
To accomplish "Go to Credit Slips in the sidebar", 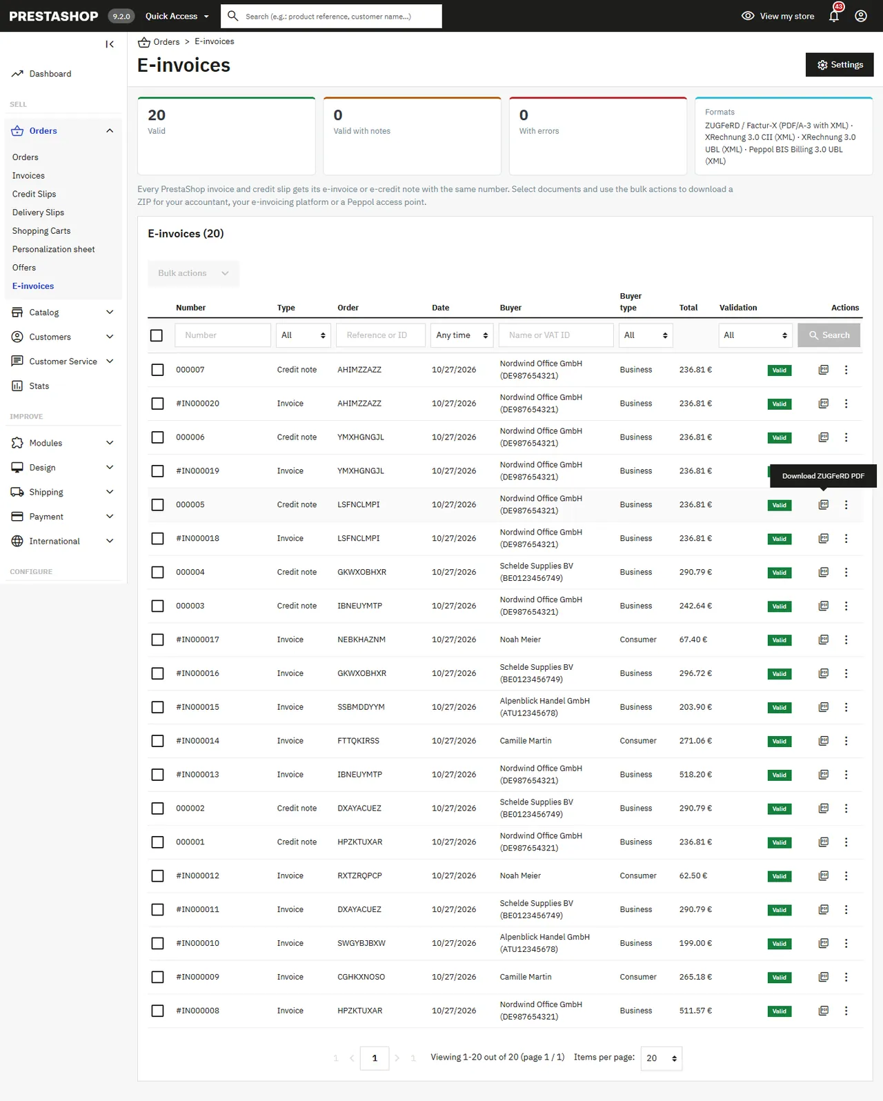I will [34, 194].
